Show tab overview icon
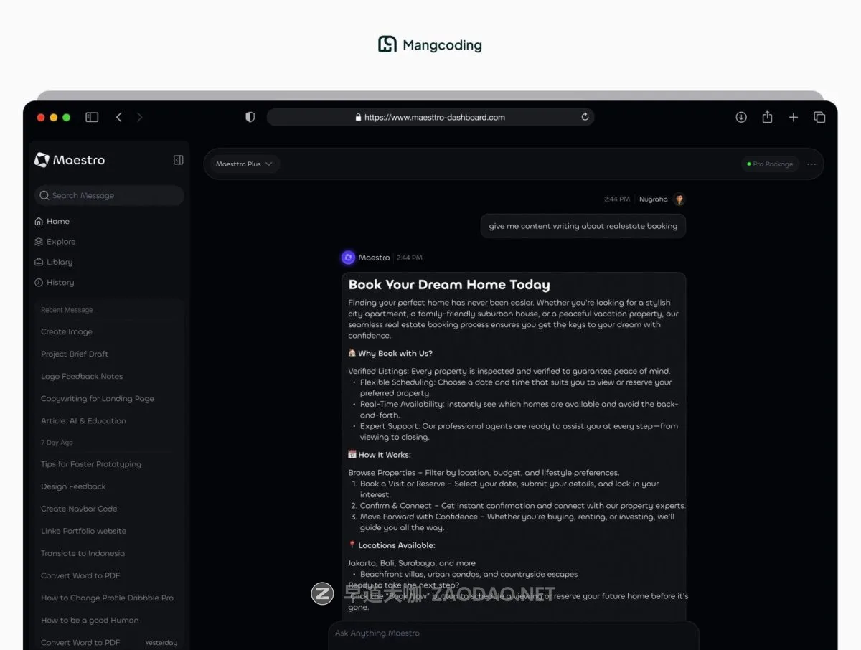This screenshot has height=650, width=861. pyautogui.click(x=819, y=117)
